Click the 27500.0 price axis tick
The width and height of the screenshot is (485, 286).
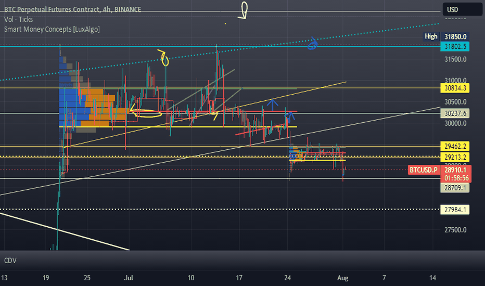tap(455, 230)
